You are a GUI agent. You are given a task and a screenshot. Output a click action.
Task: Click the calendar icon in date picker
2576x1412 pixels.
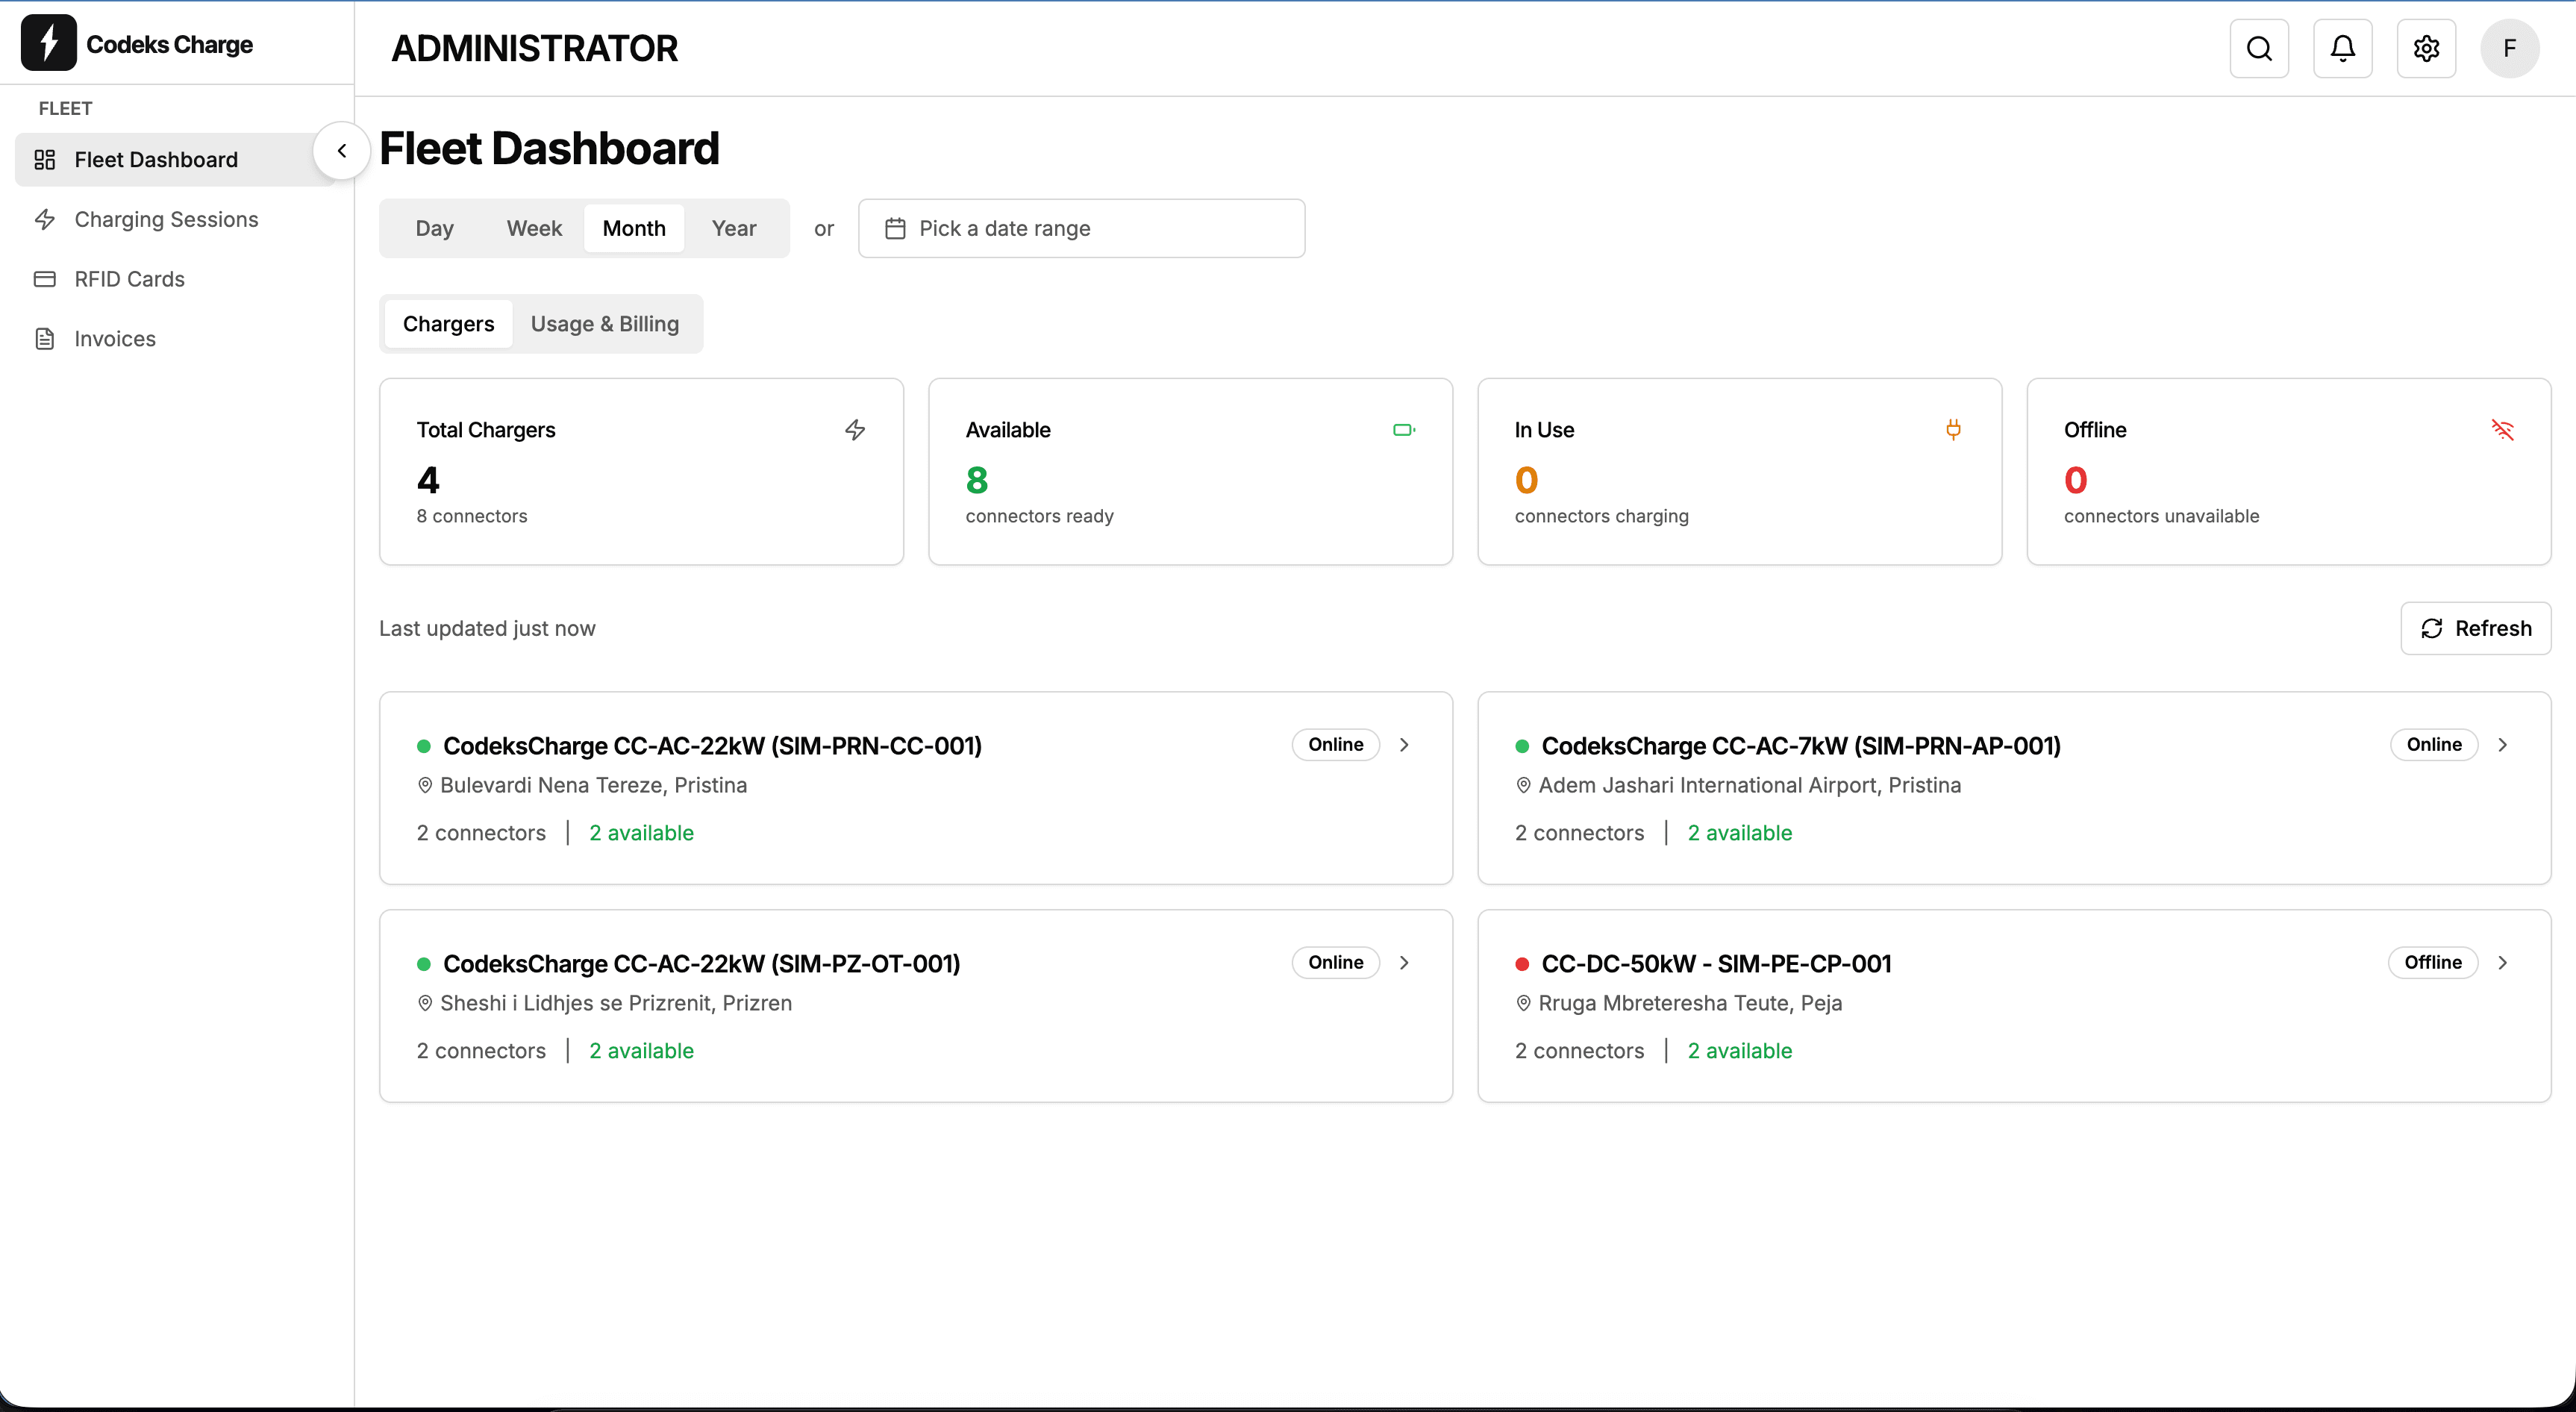pyautogui.click(x=895, y=228)
